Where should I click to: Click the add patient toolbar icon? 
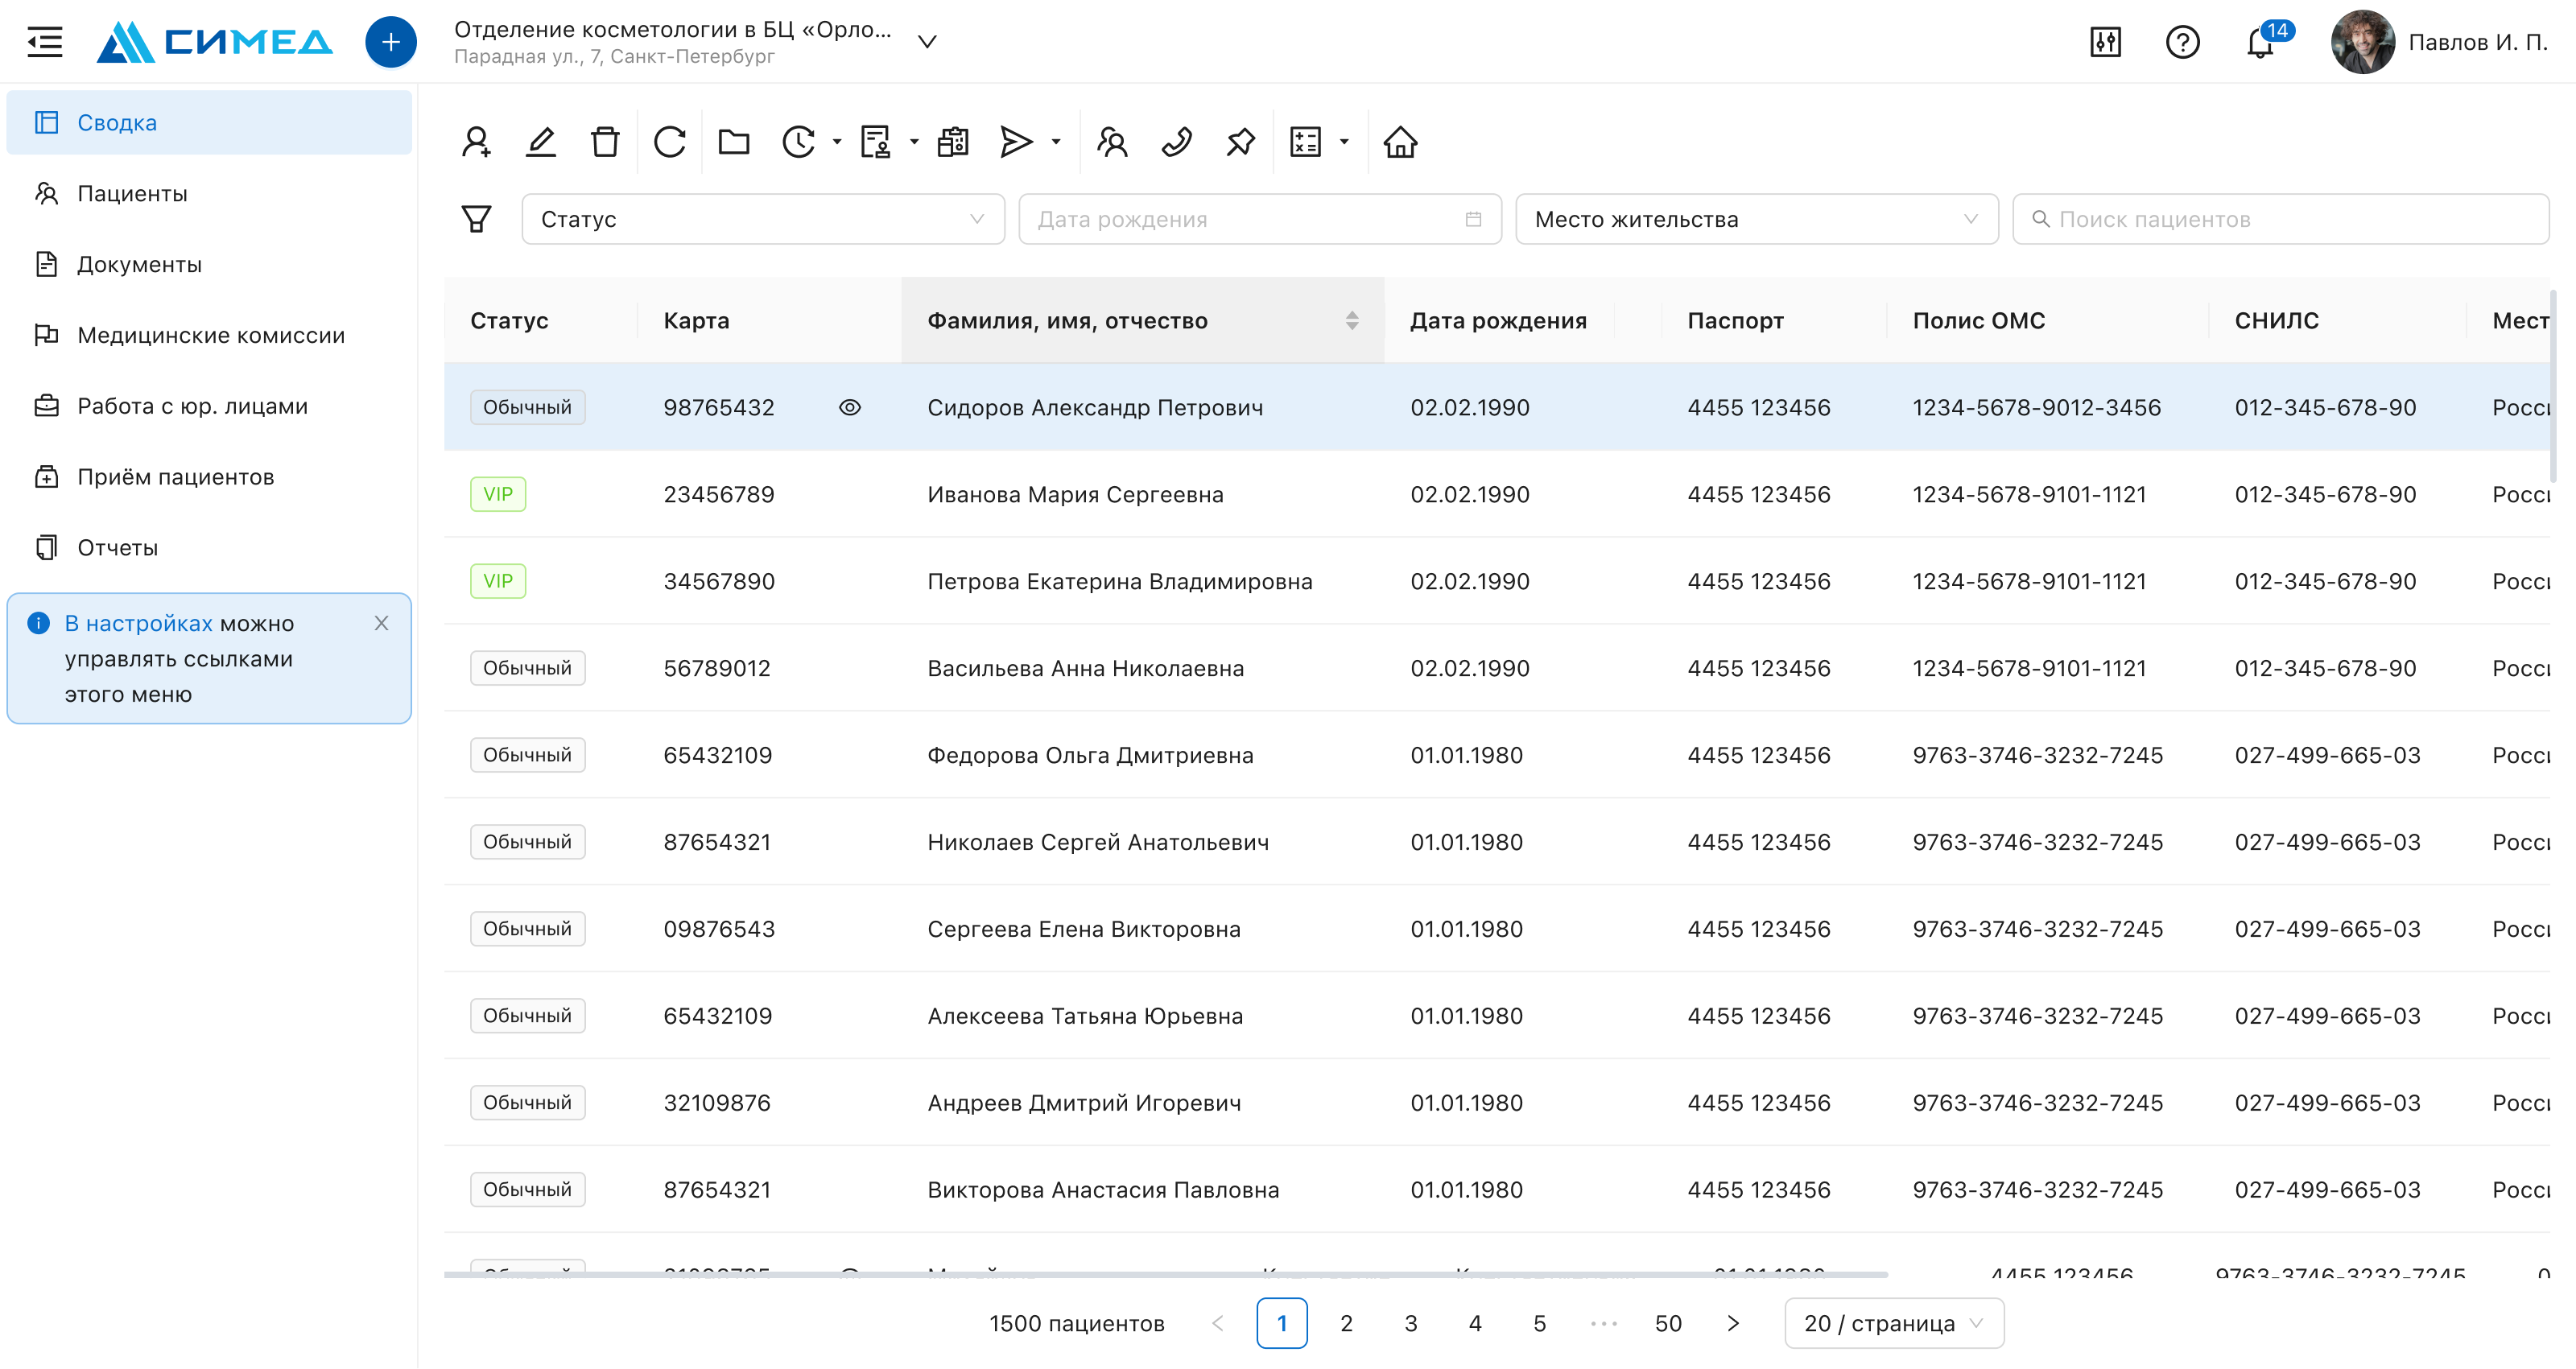476,142
